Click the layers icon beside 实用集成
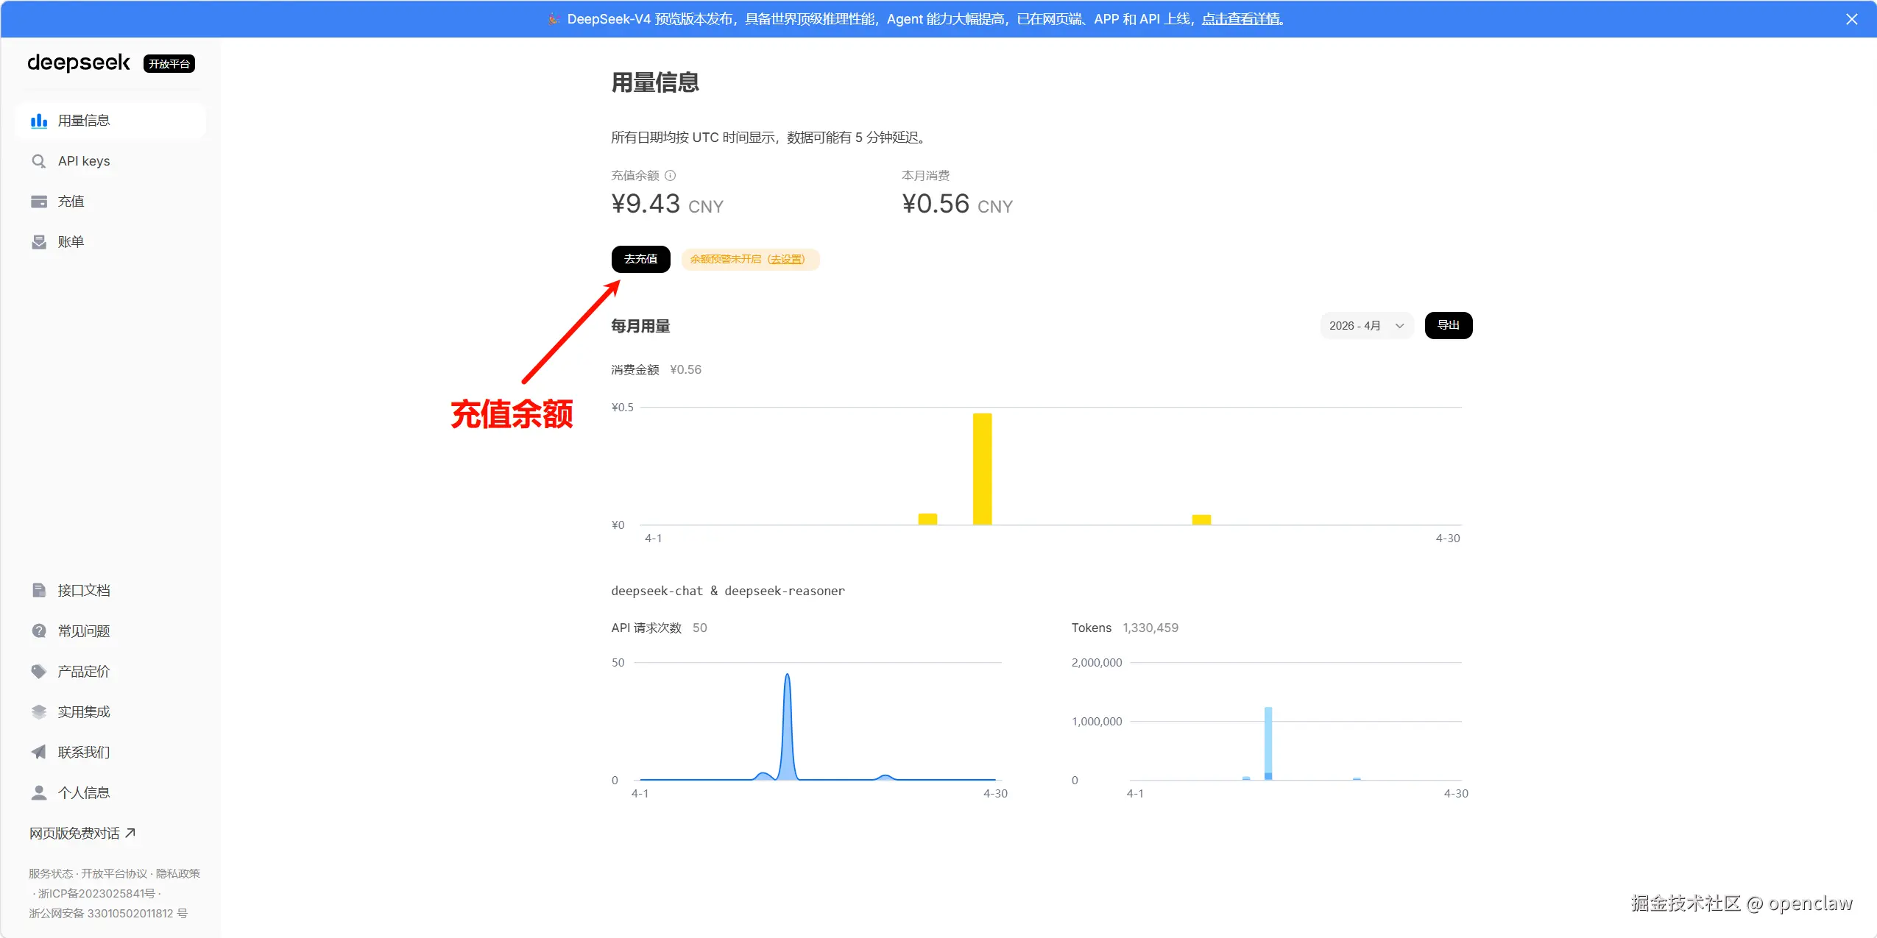 click(39, 711)
